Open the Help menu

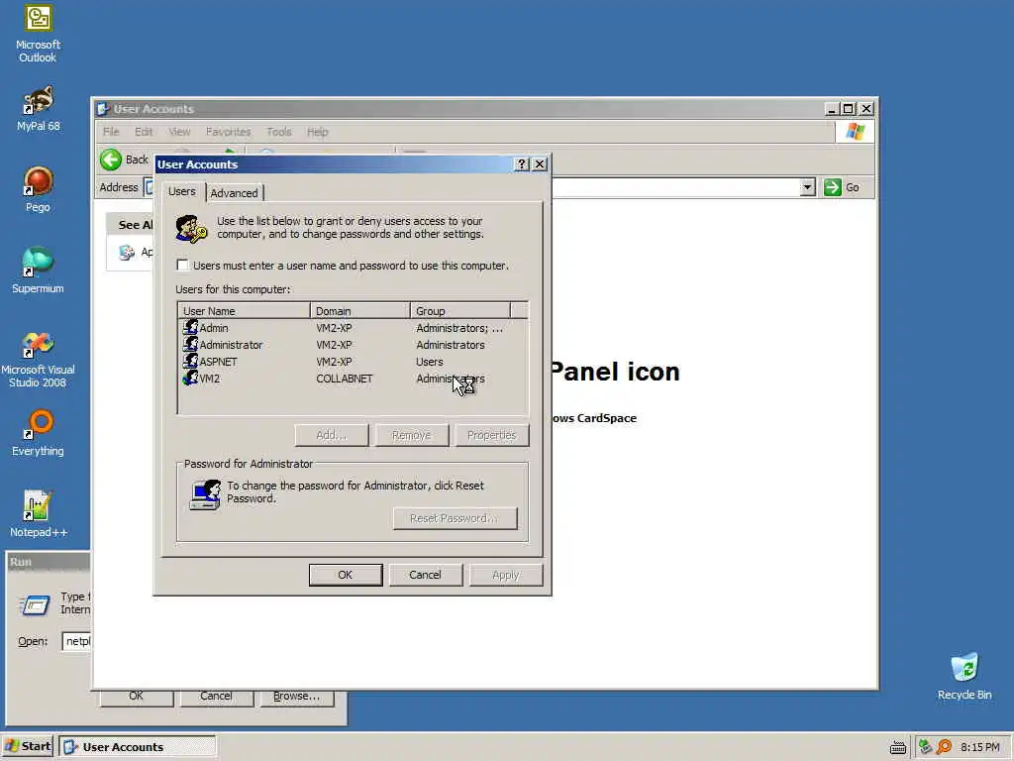click(x=318, y=132)
